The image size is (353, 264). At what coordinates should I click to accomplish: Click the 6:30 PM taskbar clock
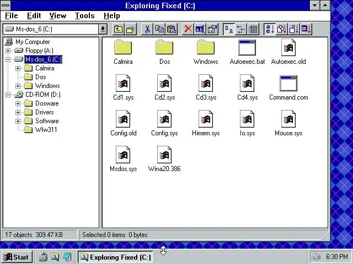coord(337,256)
